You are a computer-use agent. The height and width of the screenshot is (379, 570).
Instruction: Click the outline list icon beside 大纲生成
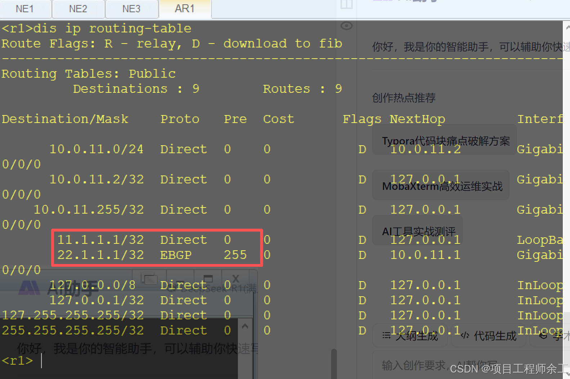[386, 335]
